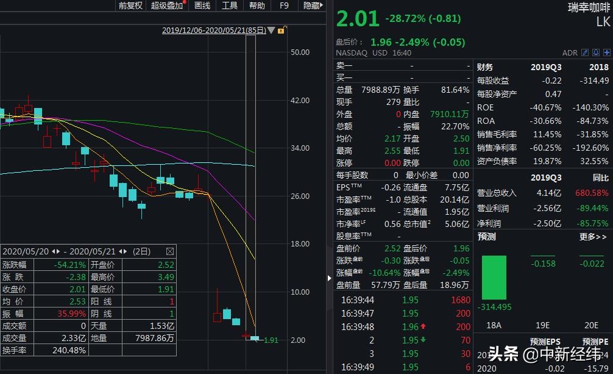Image resolution: width=613 pixels, height=374 pixels.
Task: Close the 2-day statistics box
Action: [x=170, y=250]
